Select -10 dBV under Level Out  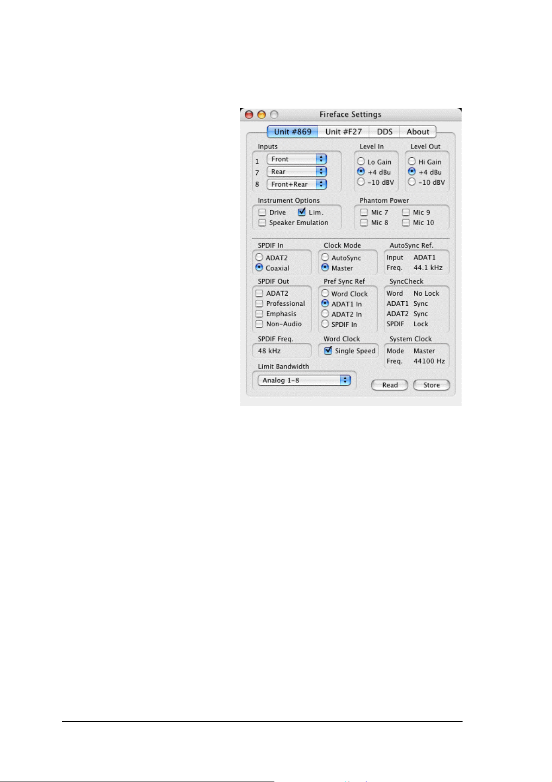[412, 182]
